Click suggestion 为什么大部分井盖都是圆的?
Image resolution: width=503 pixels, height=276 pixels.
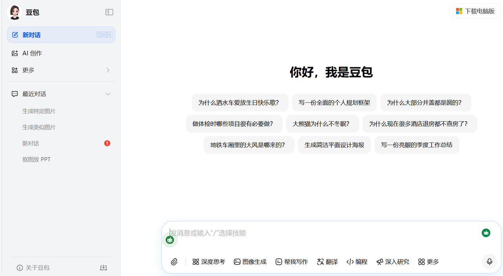click(x=426, y=103)
